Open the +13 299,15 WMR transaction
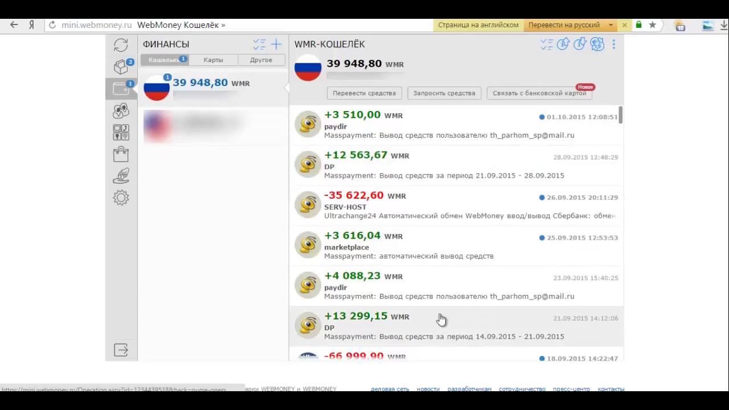The image size is (729, 410). pyautogui.click(x=456, y=326)
